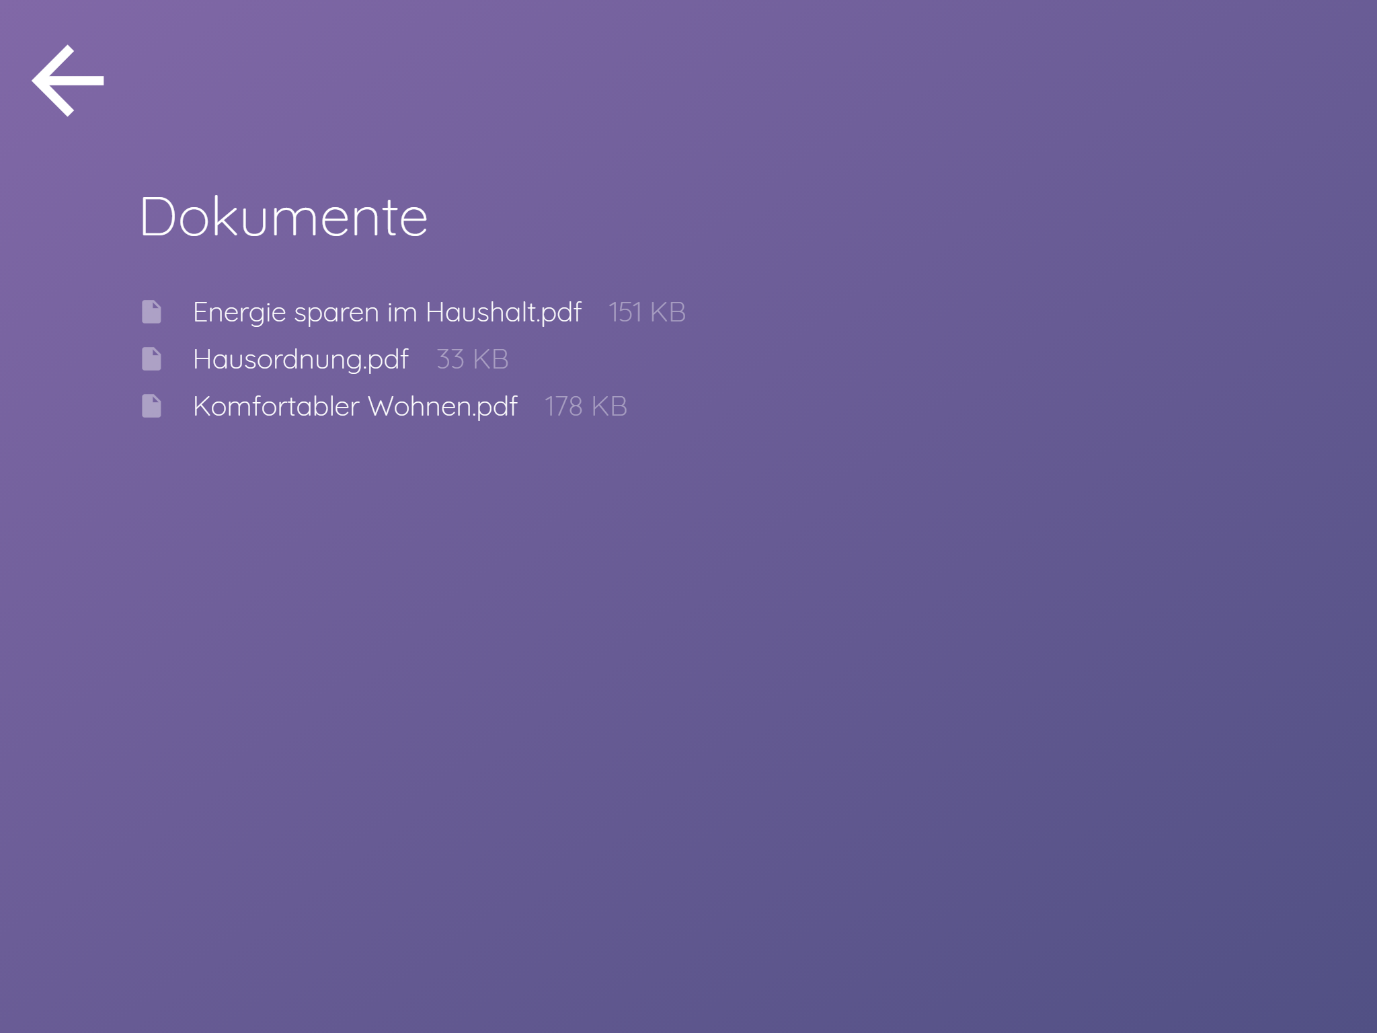Open Komfortabler Wohnen.pdf document
Viewport: 1377px width, 1033px height.
(355, 407)
